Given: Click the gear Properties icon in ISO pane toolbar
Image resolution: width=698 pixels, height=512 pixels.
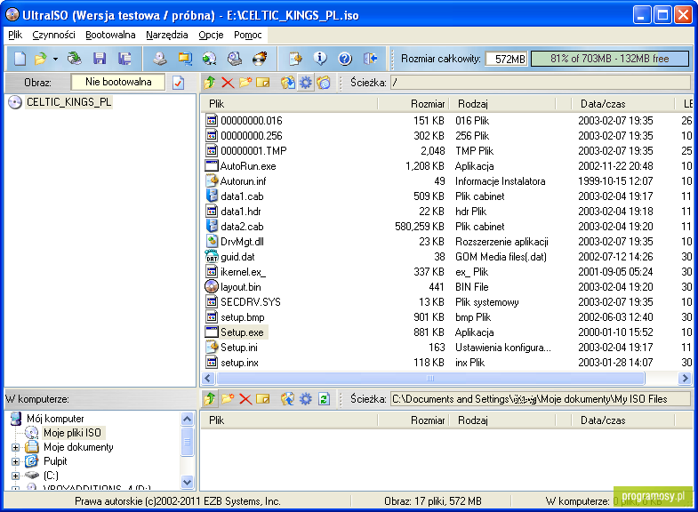Looking at the screenshot, I should [x=306, y=83].
